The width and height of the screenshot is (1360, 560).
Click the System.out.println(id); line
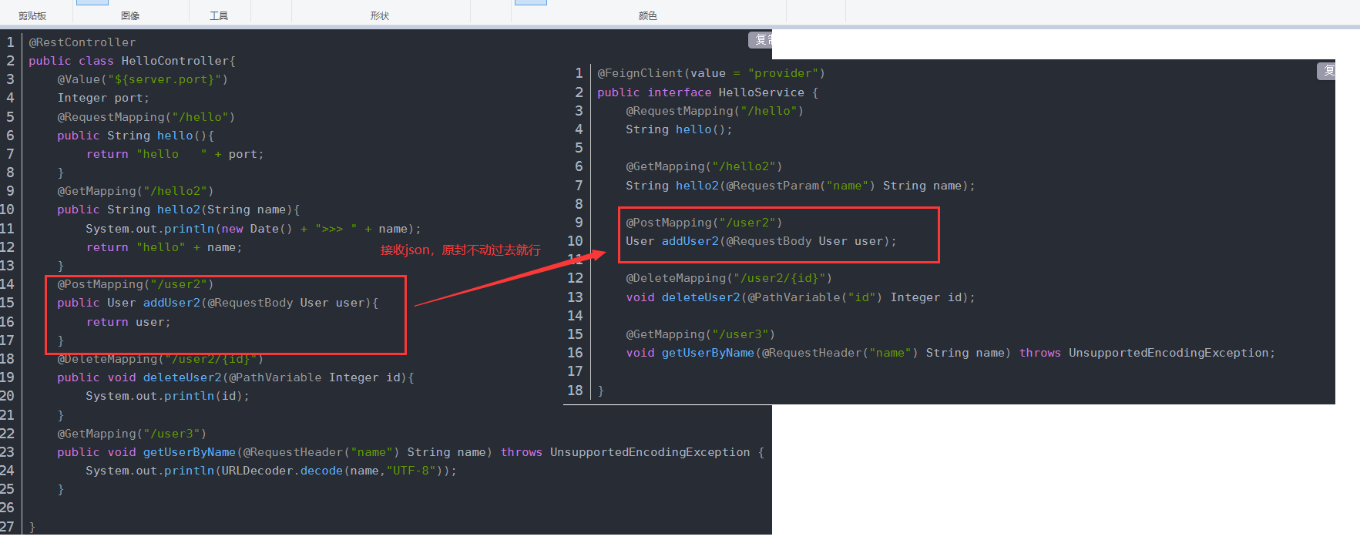[x=167, y=396]
